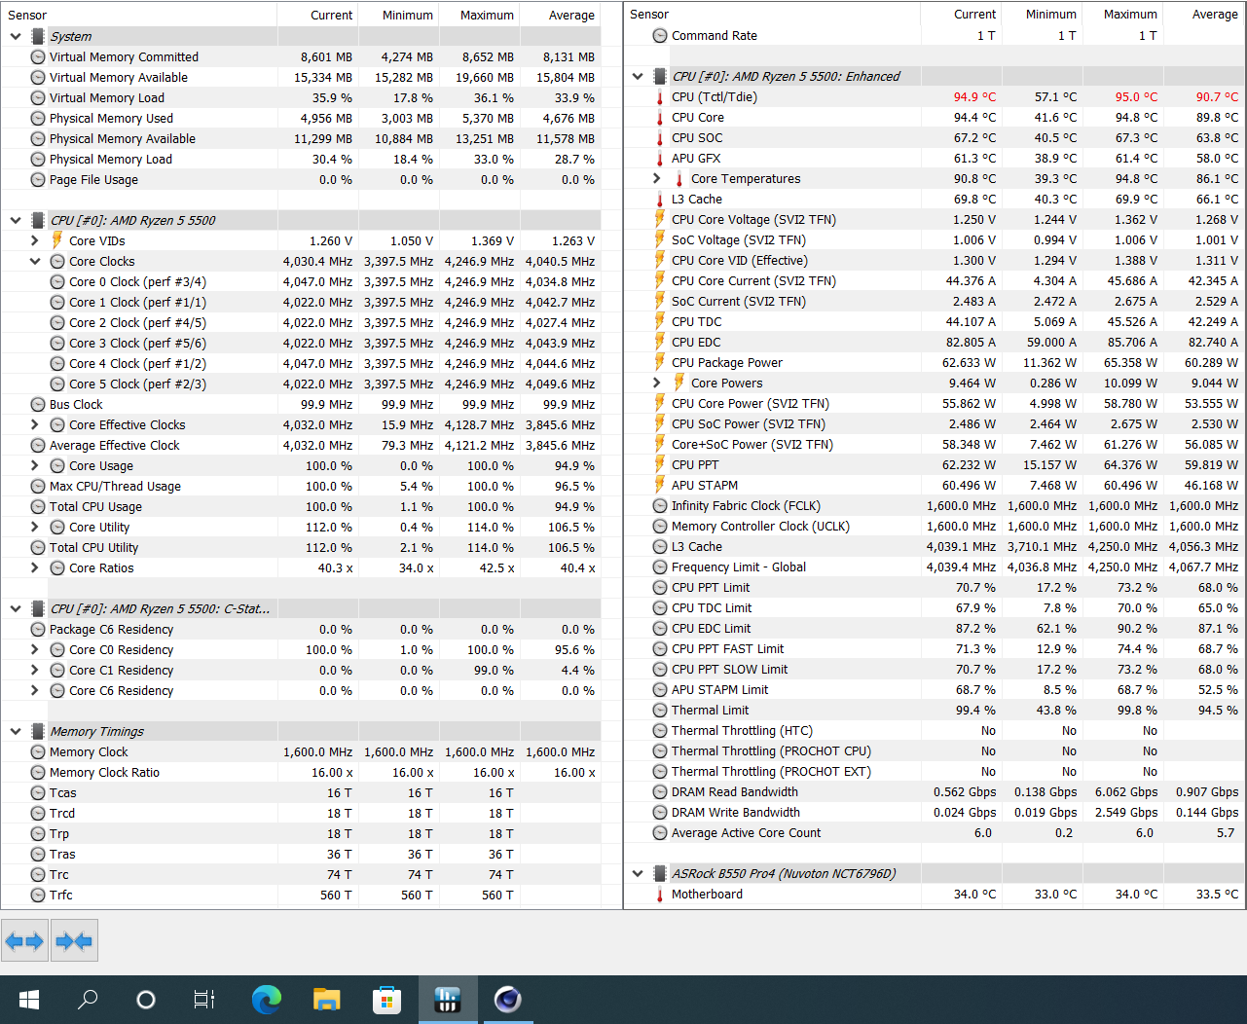The image size is (1247, 1024).
Task: Select the DRAM Read Bandwidth row
Action: point(935,791)
